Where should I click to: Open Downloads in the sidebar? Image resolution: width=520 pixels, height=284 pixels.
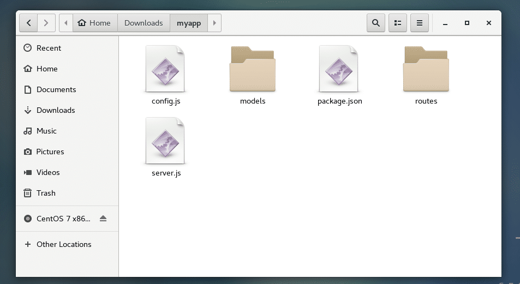67,110
